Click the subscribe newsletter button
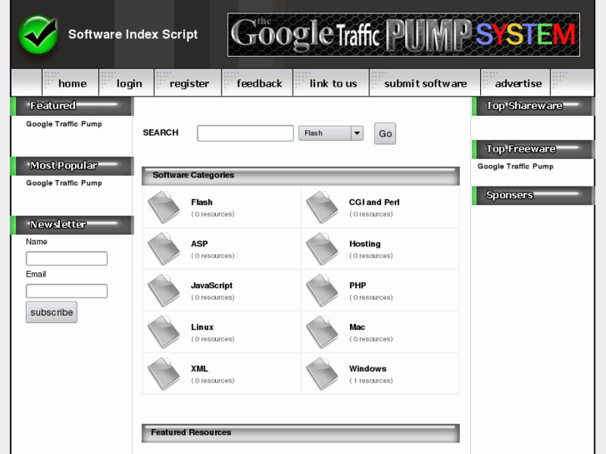606x454 pixels. coord(52,312)
